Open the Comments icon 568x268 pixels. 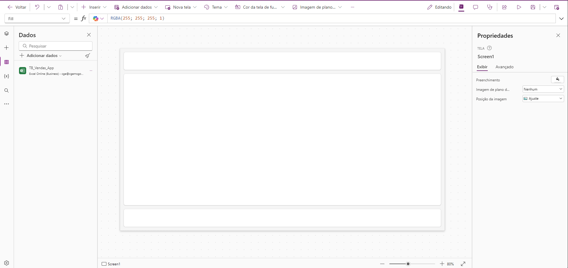click(x=476, y=7)
